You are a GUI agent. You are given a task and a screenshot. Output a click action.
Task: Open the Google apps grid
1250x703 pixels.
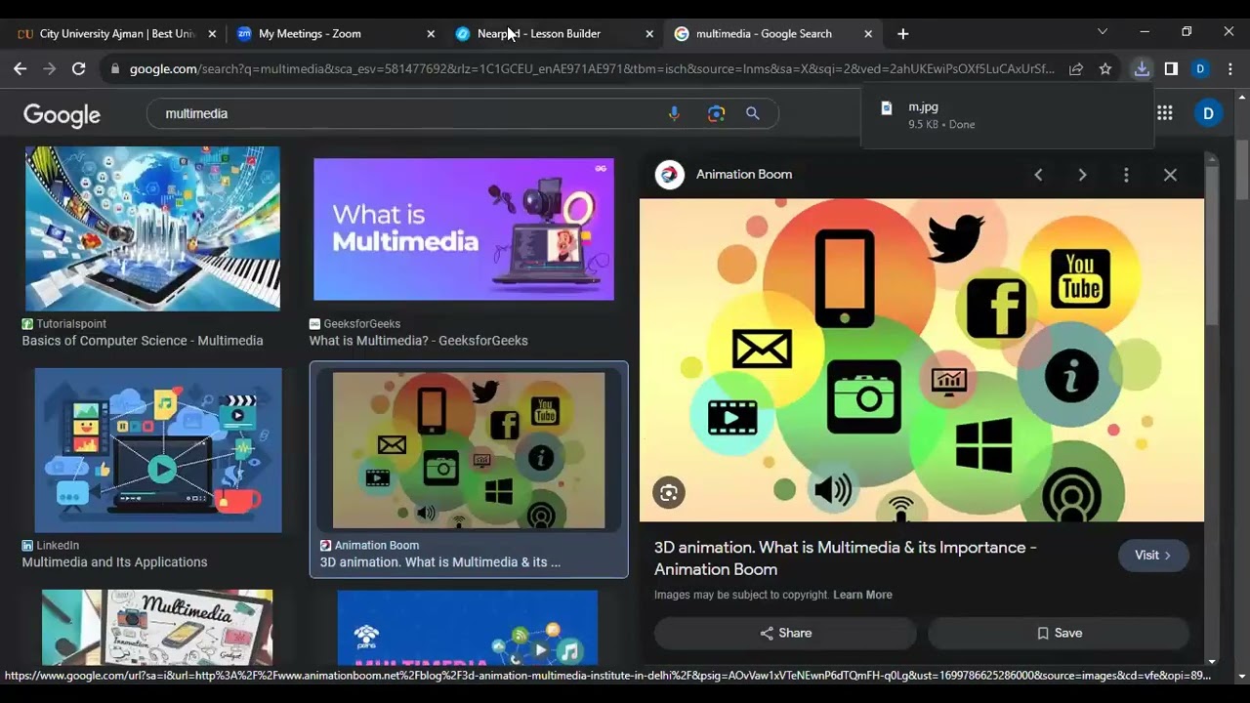click(x=1164, y=113)
